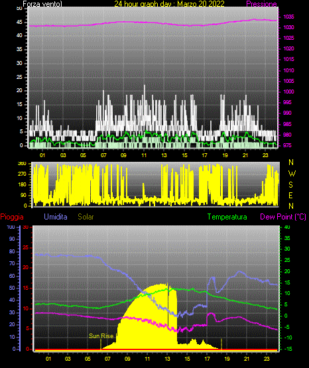309x368 pixels.
Task: Click the N compass label at top of direction chart
Action: point(291,162)
